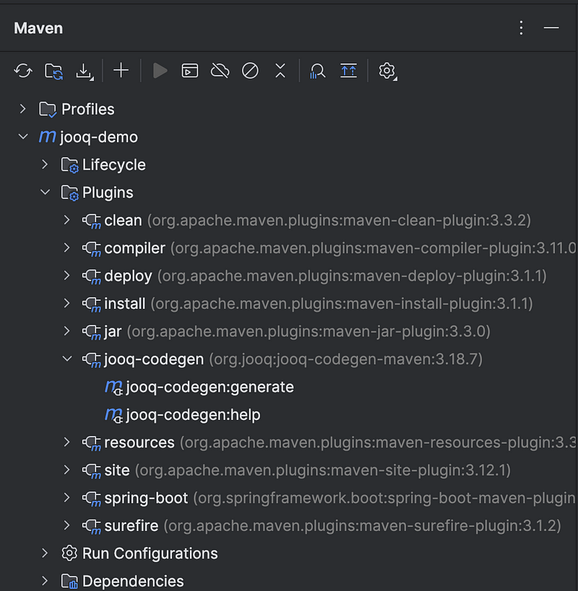This screenshot has width=578, height=591.
Task: Select the jooq-codegen:generate goal
Action: coord(210,388)
